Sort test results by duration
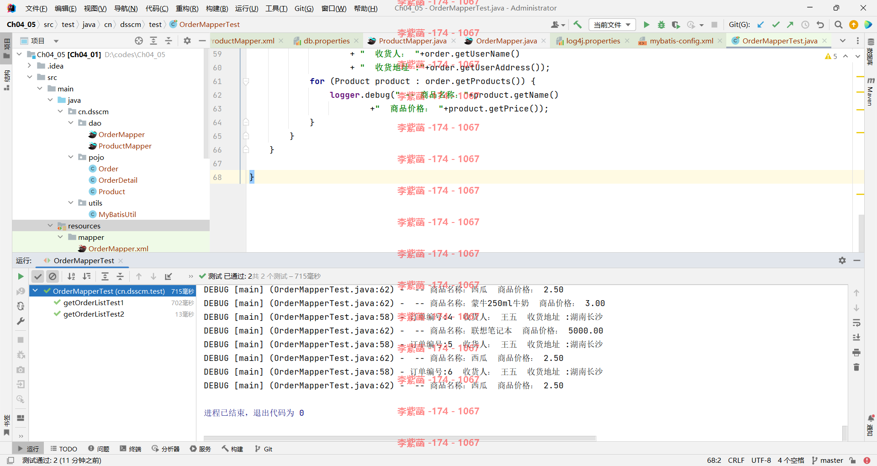The image size is (877, 466). click(x=86, y=276)
